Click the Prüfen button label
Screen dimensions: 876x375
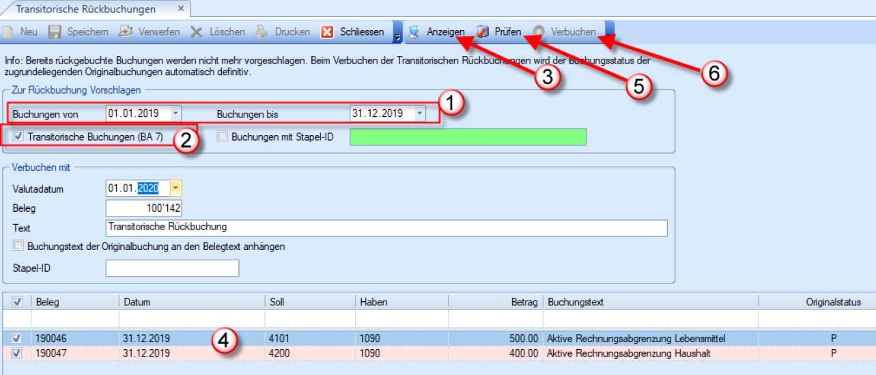coord(508,31)
